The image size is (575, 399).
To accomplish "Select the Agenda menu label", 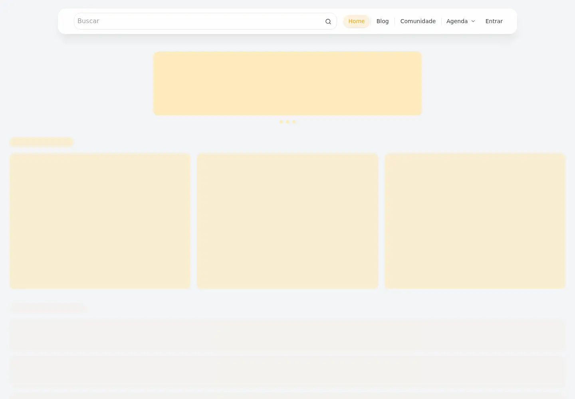I will click(457, 21).
